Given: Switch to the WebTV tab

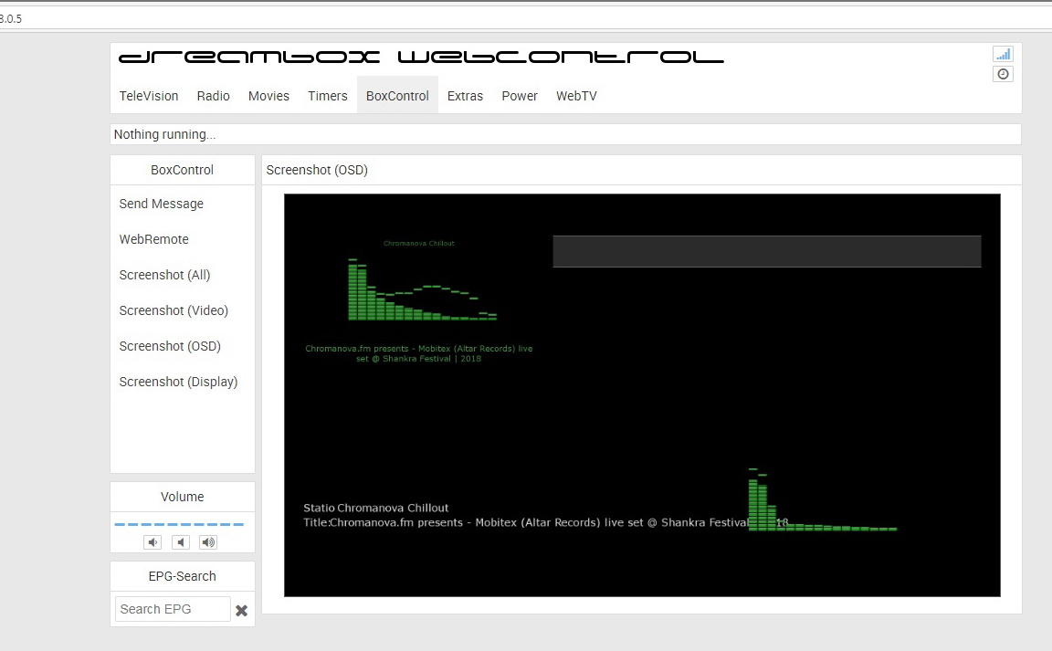Looking at the screenshot, I should point(576,96).
